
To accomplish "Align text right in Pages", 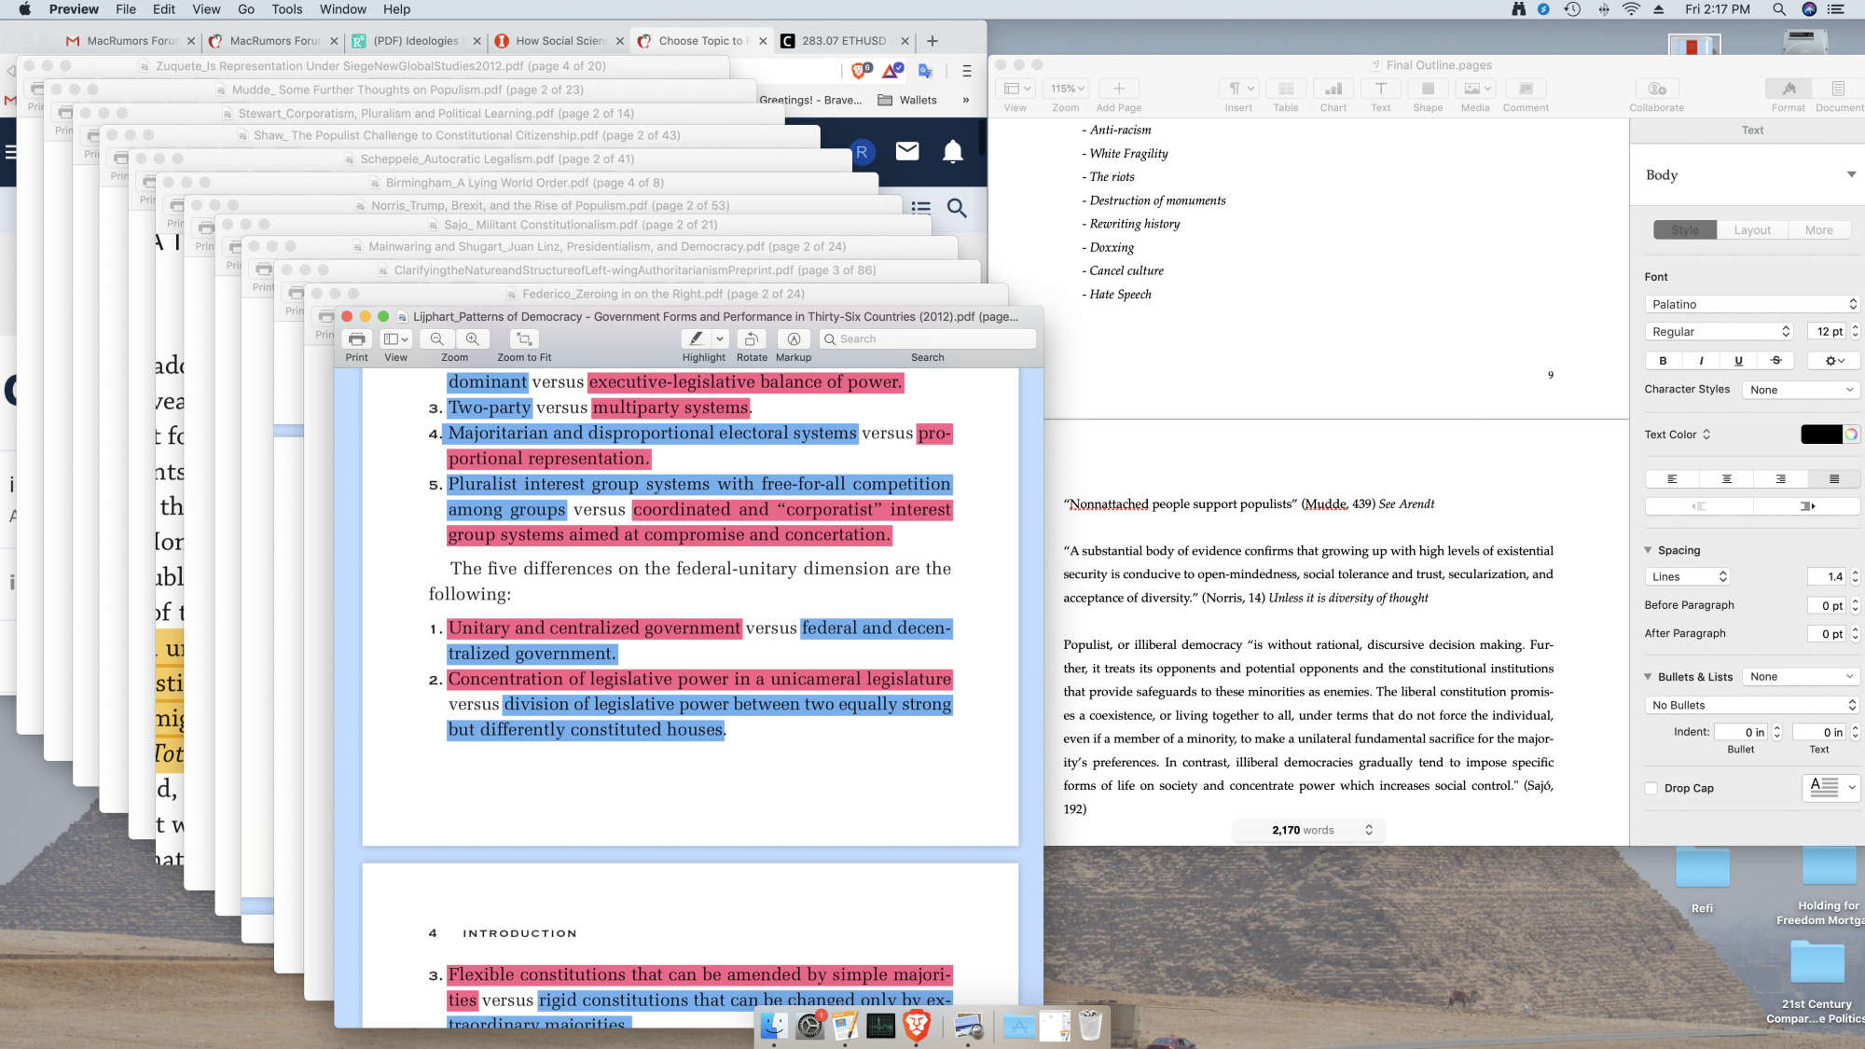I will 1780,479.
